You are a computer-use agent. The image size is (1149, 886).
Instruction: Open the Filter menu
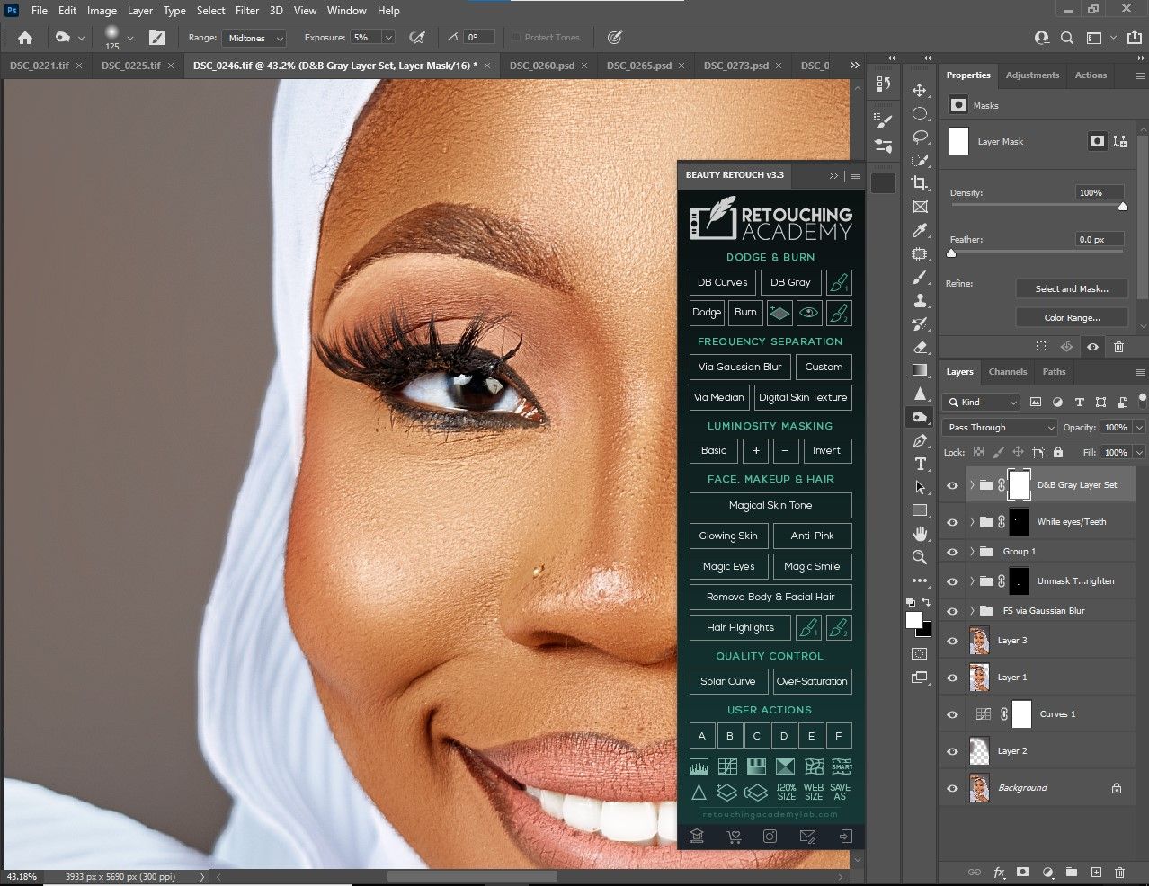click(x=247, y=11)
